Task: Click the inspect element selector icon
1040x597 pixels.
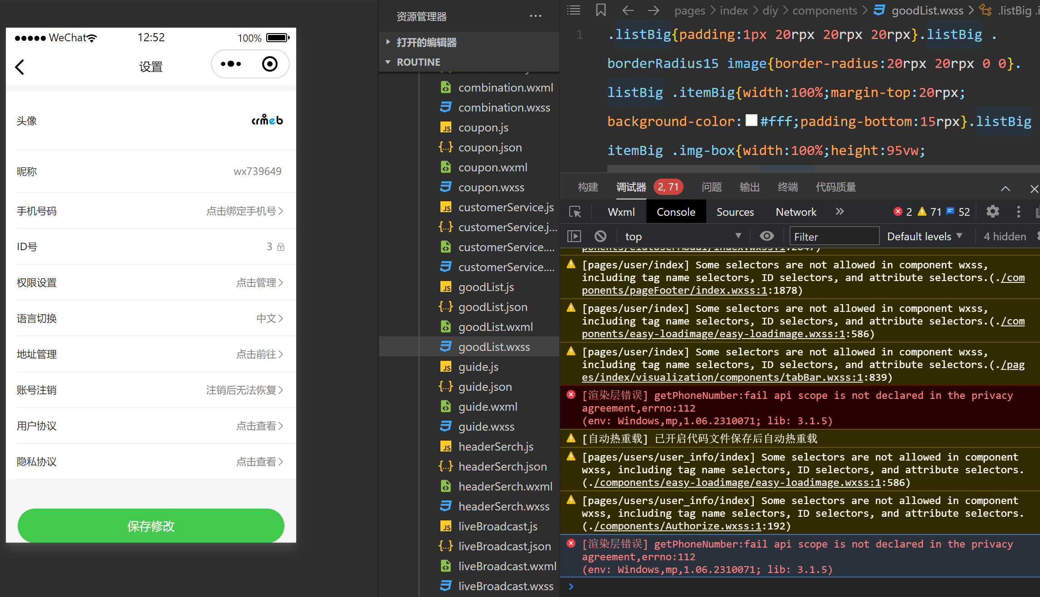Action: [x=575, y=212]
